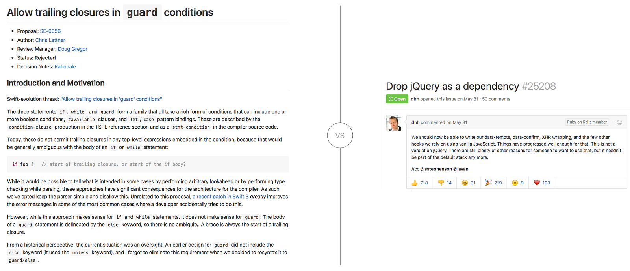The height and width of the screenshot is (271, 630).
Task: Click the #25208 issue number
Action: click(539, 86)
